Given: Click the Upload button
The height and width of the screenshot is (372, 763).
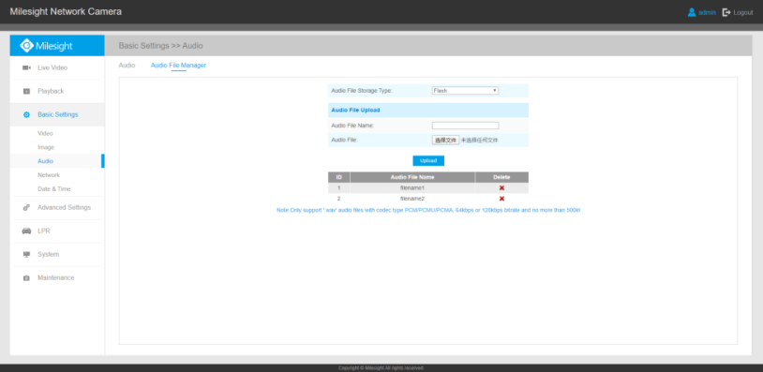Looking at the screenshot, I should point(428,160).
